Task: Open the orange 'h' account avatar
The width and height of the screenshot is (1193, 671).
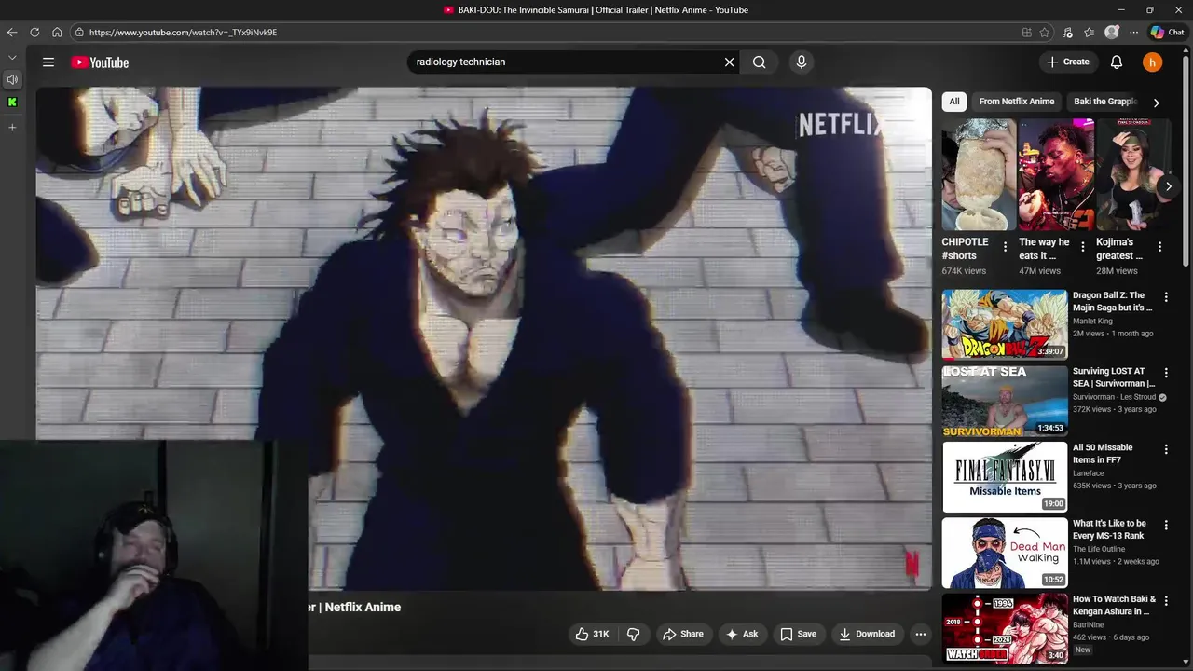Action: [1152, 62]
